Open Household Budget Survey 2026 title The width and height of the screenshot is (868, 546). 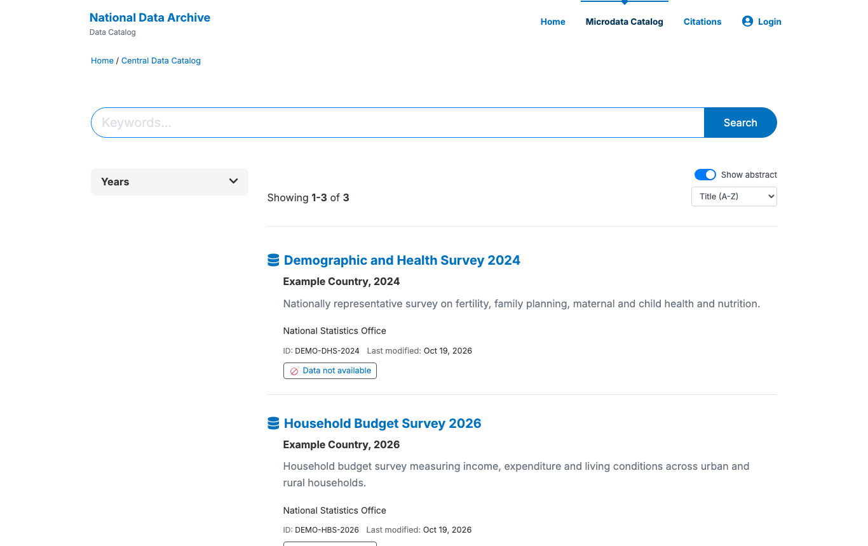tap(383, 423)
